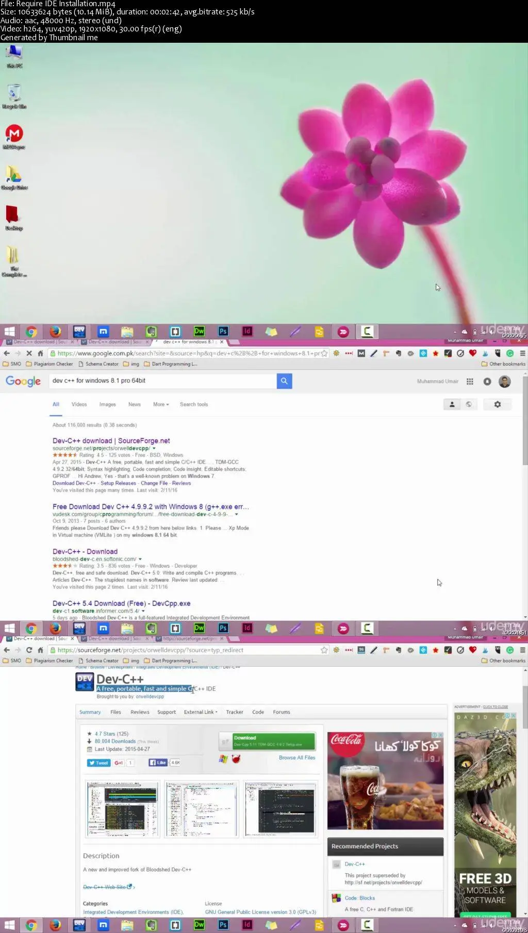
Task: Click the Coca-Cola advertisement
Action: point(386,781)
